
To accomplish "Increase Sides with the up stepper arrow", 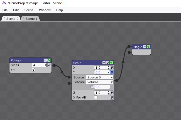I will tap(46, 64).
